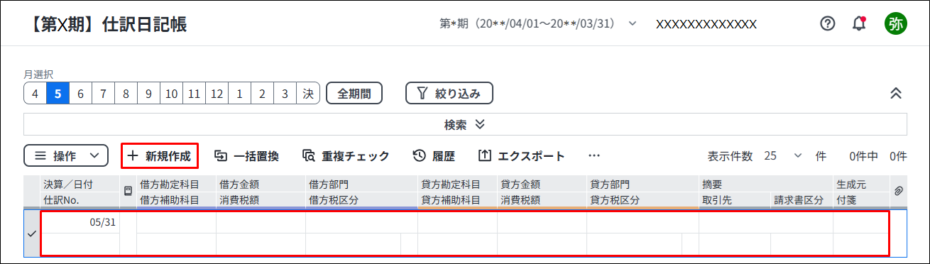This screenshot has height=264, width=930.
Task: Click the 摘要 column header
Action: tap(712, 184)
